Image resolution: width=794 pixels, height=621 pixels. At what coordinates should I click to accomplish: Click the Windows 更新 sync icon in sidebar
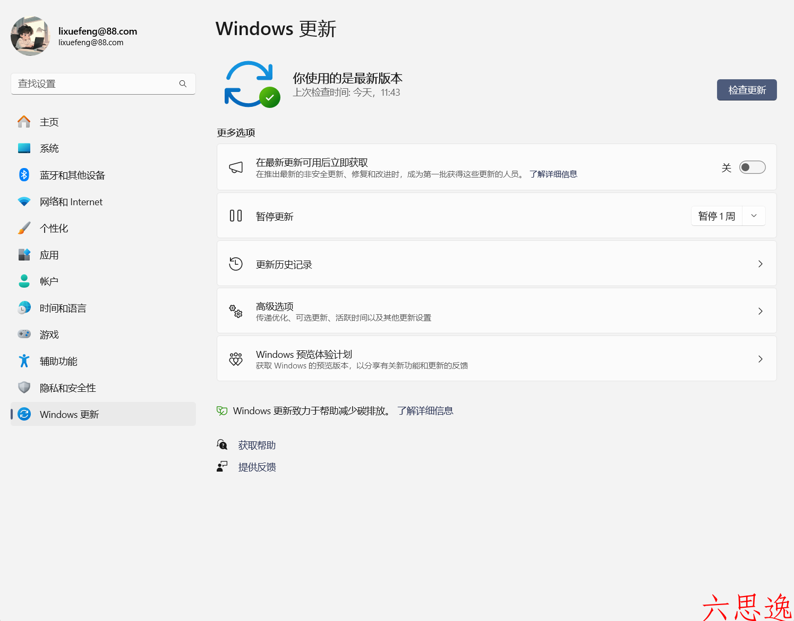click(24, 414)
